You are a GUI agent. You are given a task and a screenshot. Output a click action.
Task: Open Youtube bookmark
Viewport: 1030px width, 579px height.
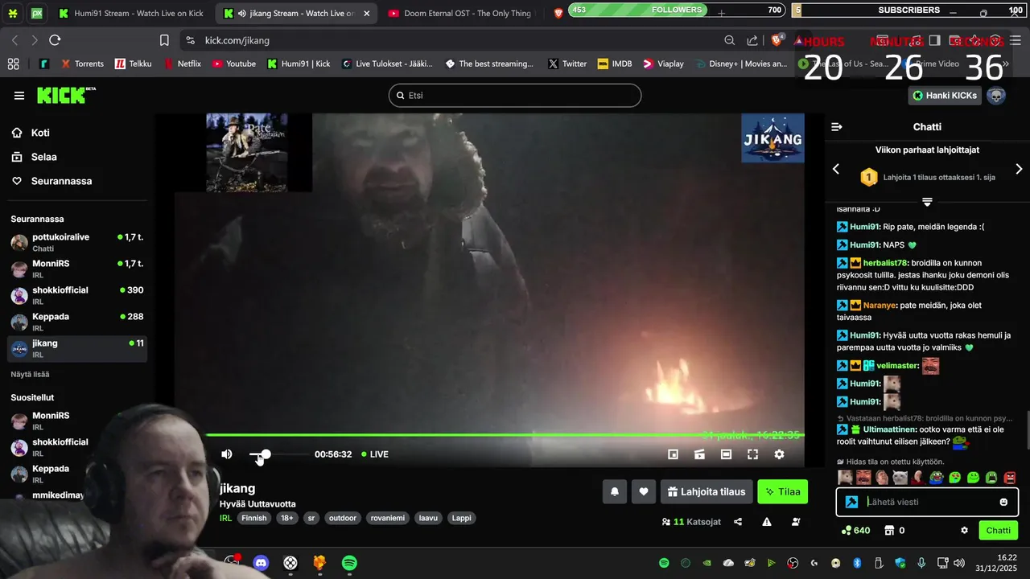coord(234,64)
